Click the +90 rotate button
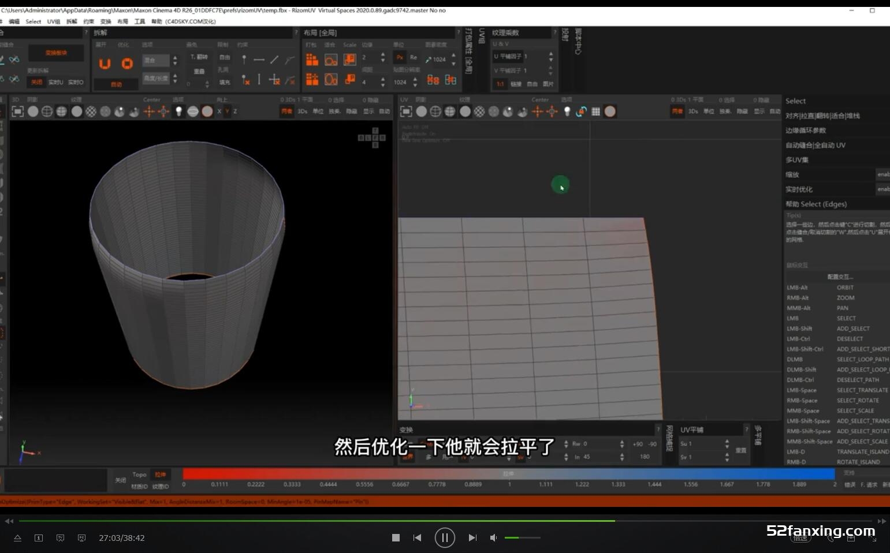 point(638,444)
